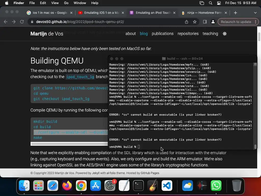This screenshot has width=261, height=196.
Task: Toggle Chrome side panel
Action: click(205, 22)
